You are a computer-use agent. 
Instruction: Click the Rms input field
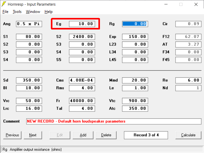tap(82, 88)
